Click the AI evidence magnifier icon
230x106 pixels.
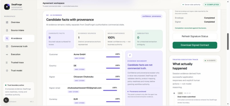(x=7, y=38)
